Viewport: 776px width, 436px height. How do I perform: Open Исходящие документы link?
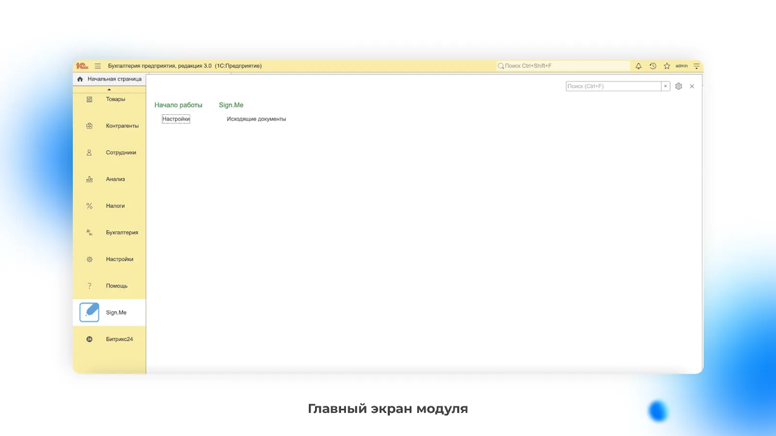tap(256, 119)
